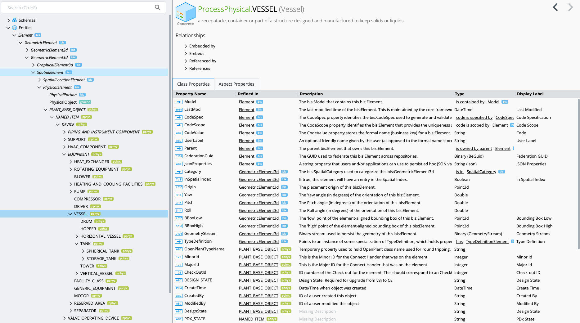Expand the References relationship
This screenshot has height=323, width=580.
point(186,68)
